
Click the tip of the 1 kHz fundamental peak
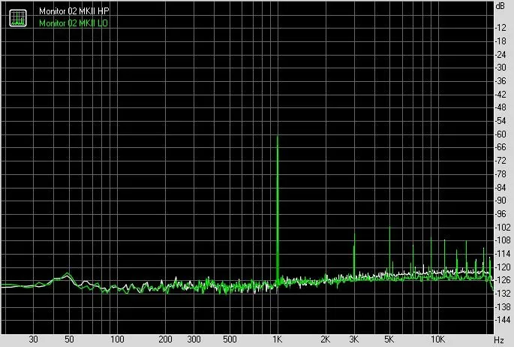click(x=278, y=137)
